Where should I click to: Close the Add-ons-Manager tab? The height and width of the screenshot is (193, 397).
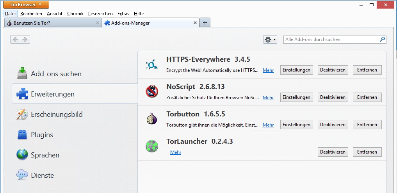tap(195, 23)
